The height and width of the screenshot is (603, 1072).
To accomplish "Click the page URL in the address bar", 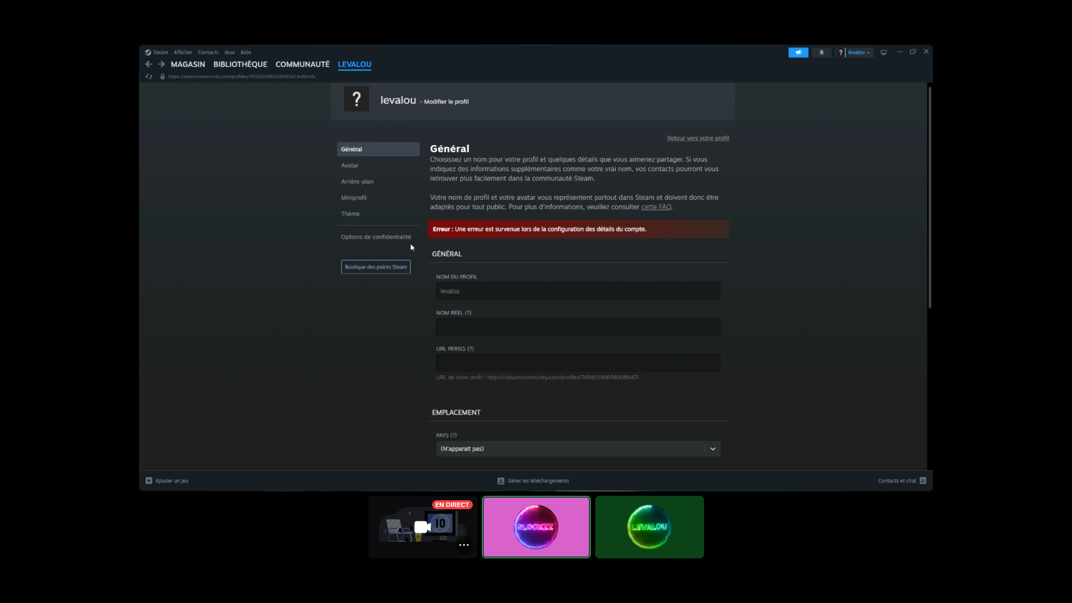I will click(x=242, y=76).
